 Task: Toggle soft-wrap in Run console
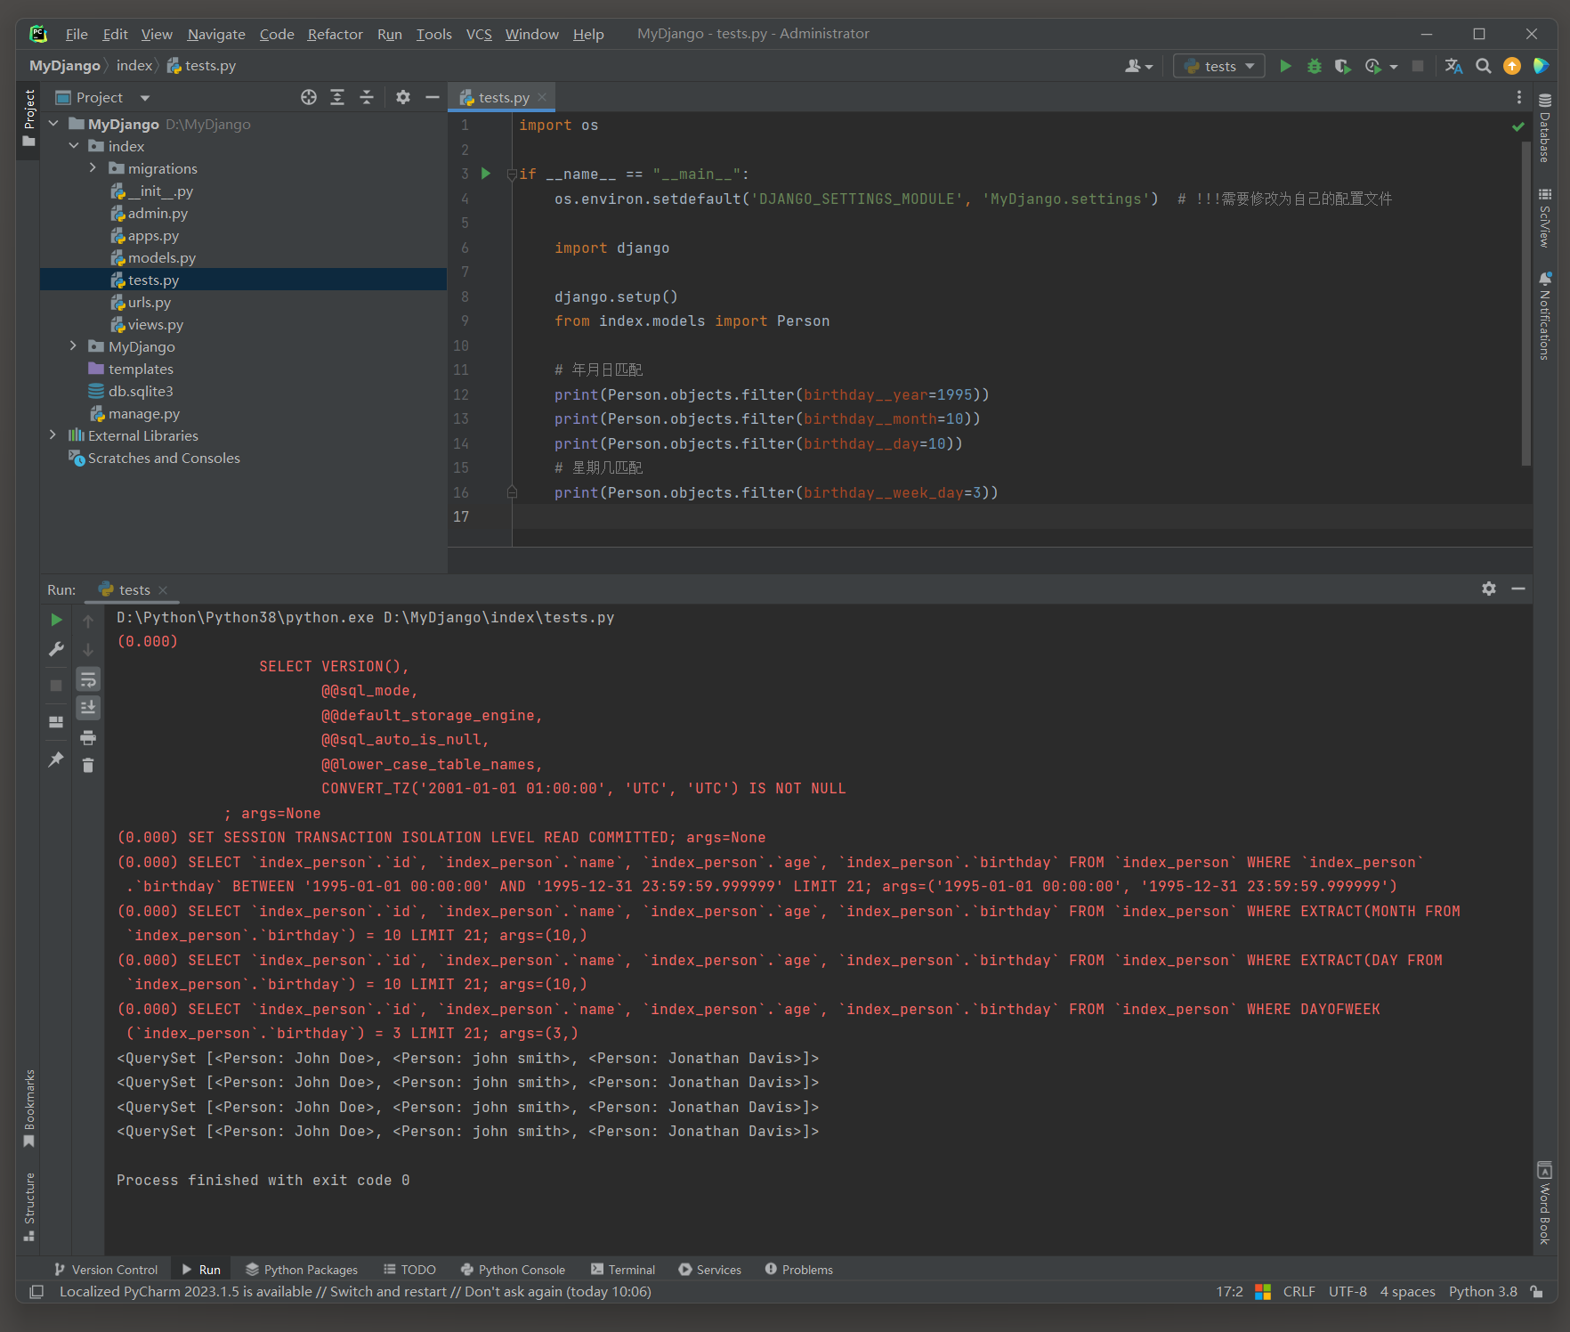(88, 679)
